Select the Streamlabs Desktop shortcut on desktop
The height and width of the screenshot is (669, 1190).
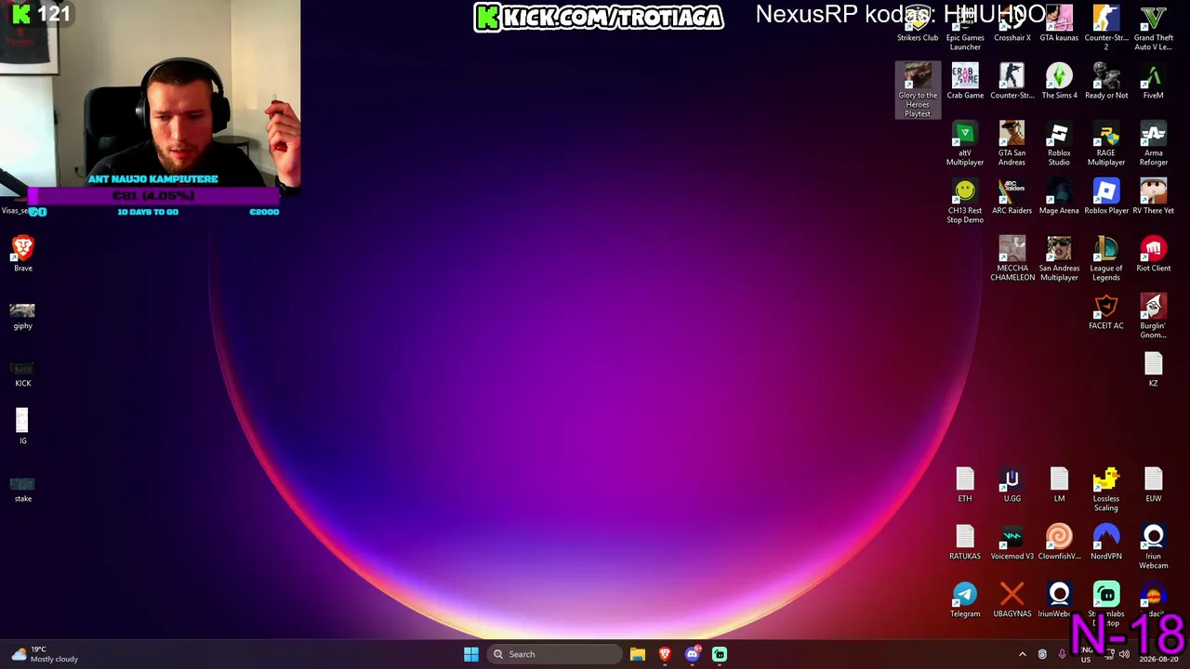coord(1106,604)
